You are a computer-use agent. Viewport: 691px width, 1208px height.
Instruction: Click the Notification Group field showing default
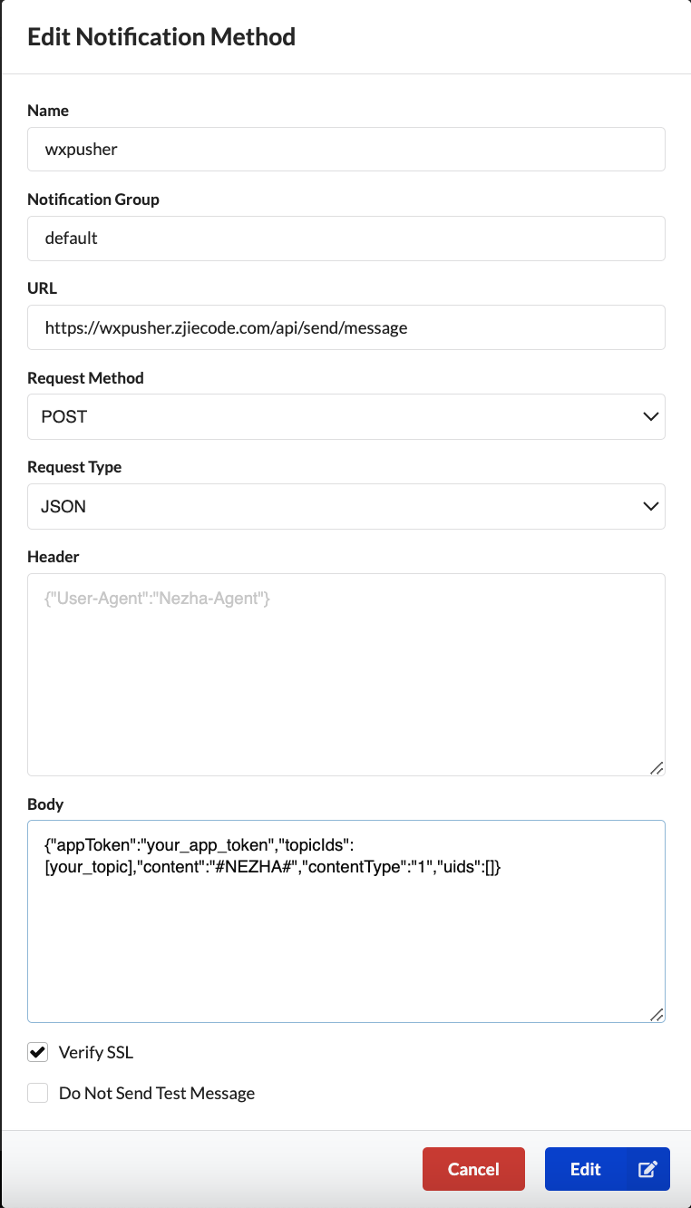[x=345, y=239]
